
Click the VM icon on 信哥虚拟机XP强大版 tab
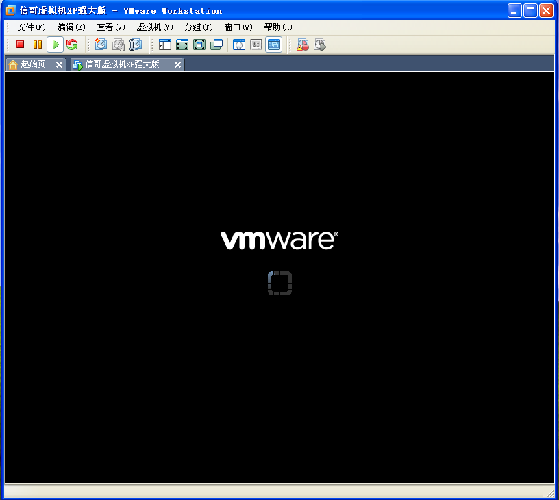(77, 65)
